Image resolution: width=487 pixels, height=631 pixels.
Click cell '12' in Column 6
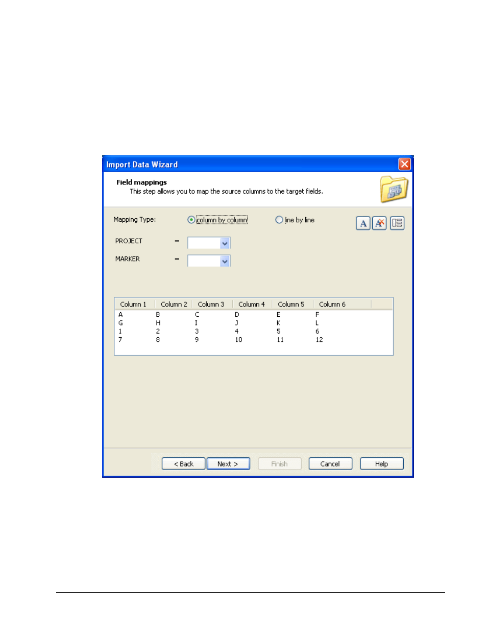[x=319, y=340]
